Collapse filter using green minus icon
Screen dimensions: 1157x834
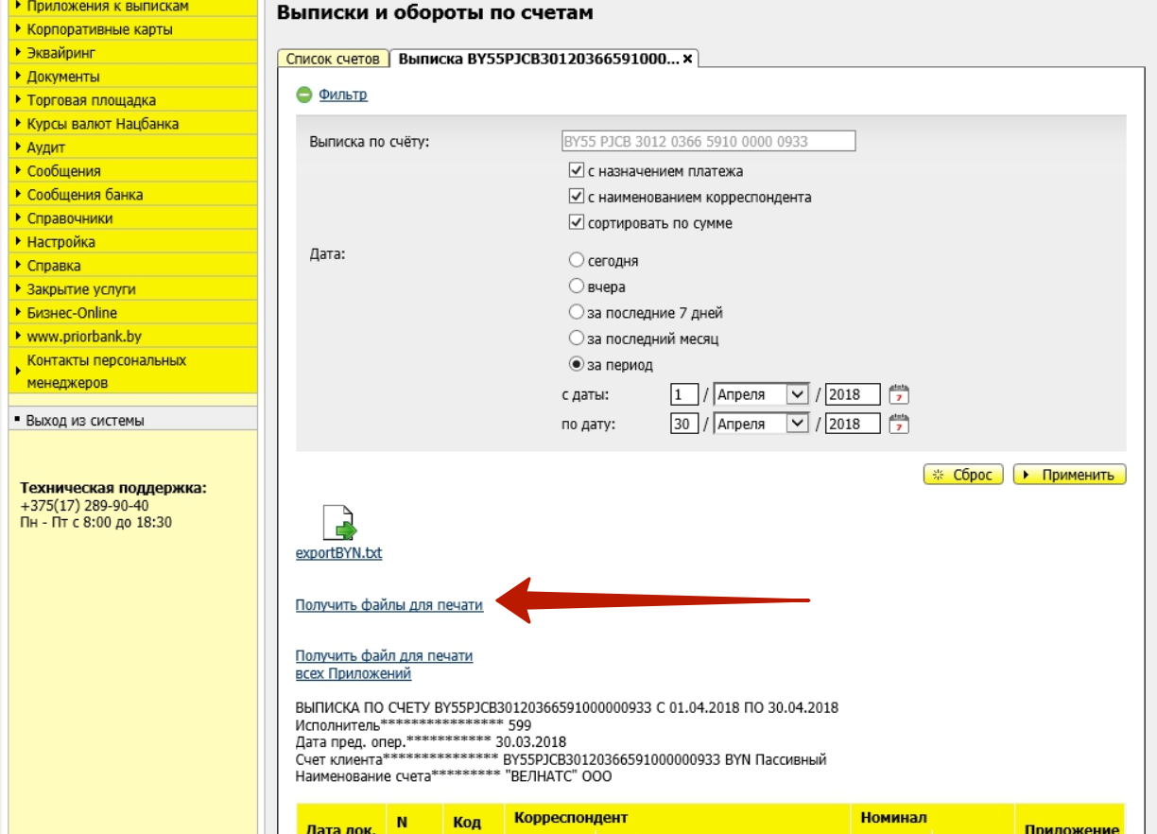click(304, 95)
